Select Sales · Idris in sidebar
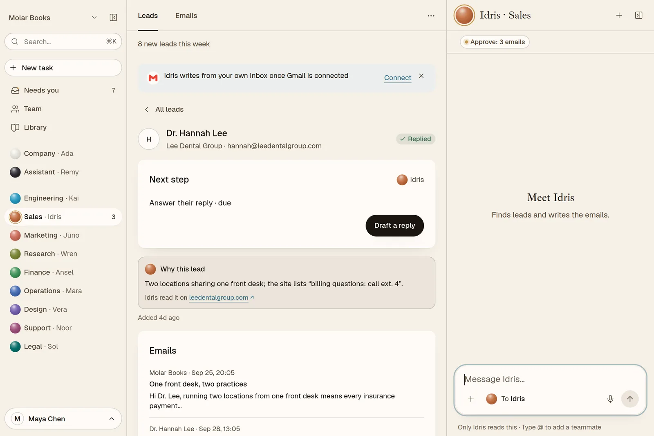The image size is (654, 436). 63,217
